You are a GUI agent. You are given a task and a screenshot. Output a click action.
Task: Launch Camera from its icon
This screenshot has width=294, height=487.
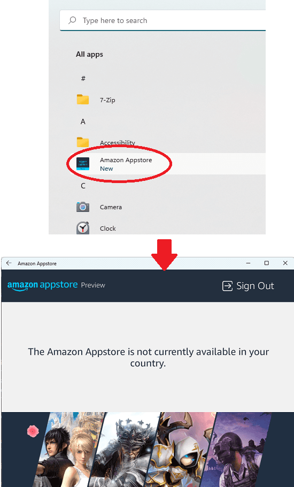click(83, 207)
